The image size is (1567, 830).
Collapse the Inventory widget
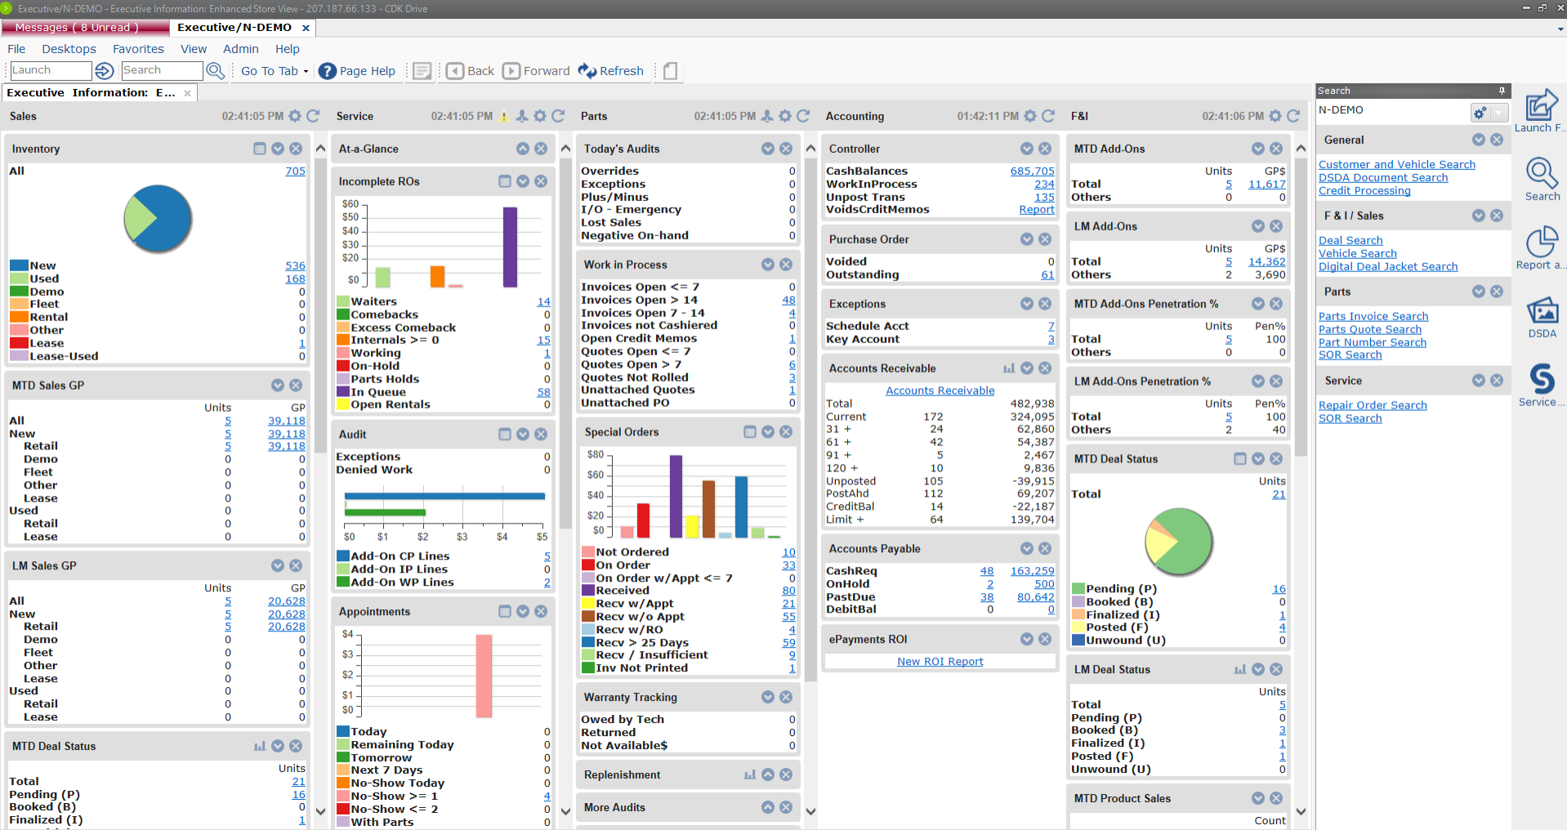[278, 149]
